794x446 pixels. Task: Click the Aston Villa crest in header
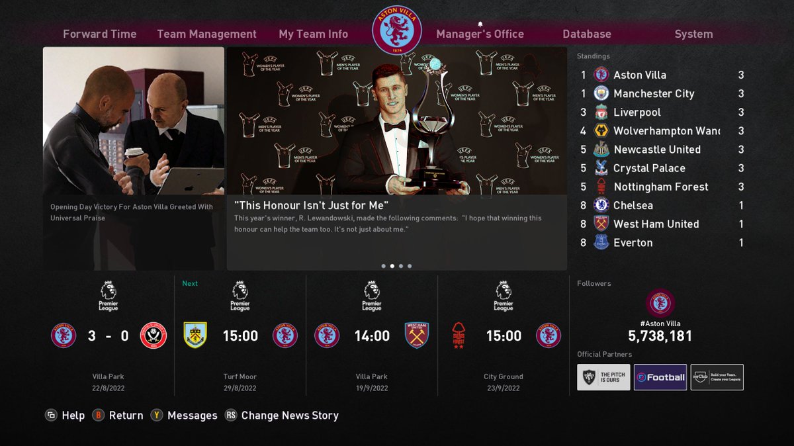click(x=397, y=30)
